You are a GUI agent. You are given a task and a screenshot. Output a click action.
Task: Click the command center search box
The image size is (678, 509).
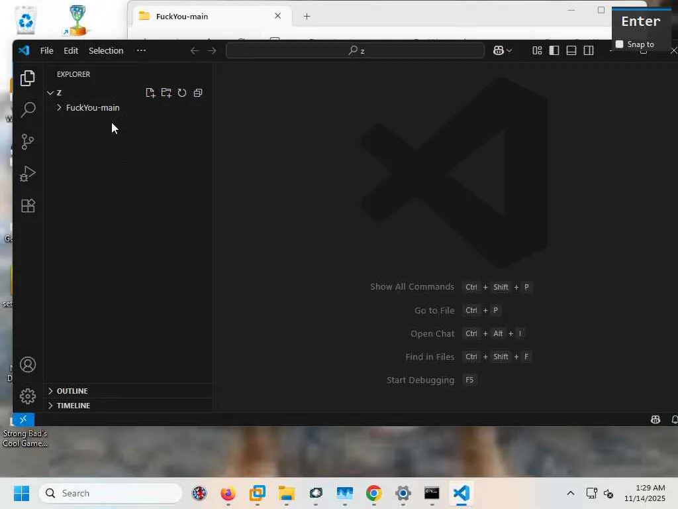click(x=355, y=50)
